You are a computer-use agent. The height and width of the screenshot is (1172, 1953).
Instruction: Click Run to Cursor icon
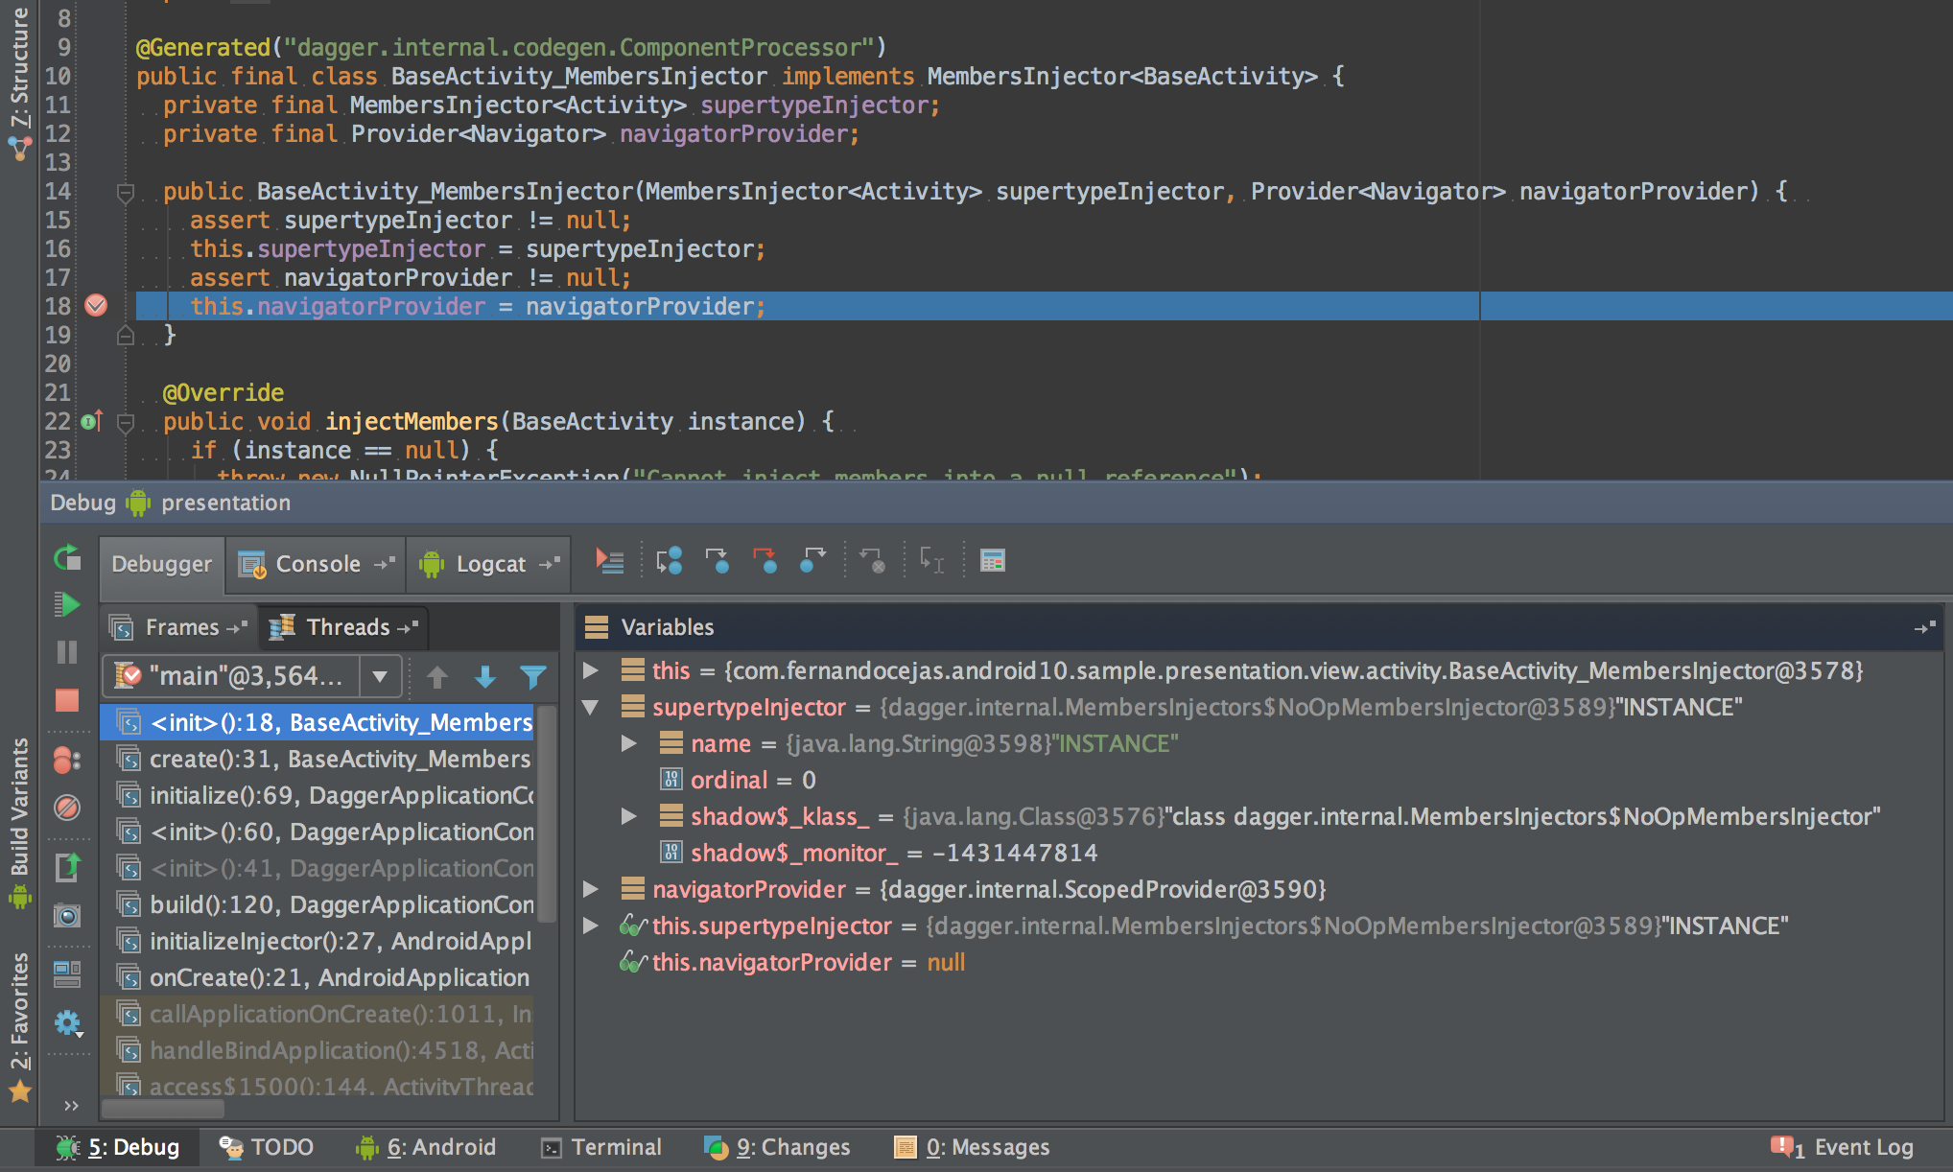931,560
